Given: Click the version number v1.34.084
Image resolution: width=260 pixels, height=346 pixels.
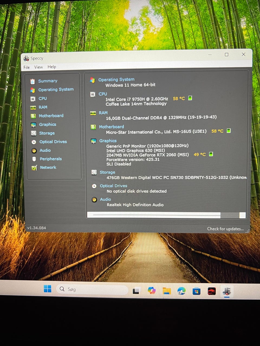Looking at the screenshot, I should coord(37,228).
